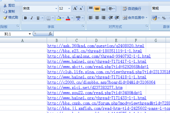The height and width of the screenshot is (113, 170).
Task: Click Merge and Center (合并后居中)
Action: 133,18
